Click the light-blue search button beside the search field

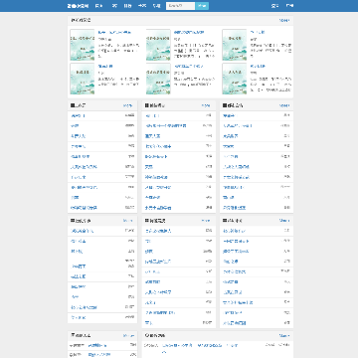tap(202, 6)
